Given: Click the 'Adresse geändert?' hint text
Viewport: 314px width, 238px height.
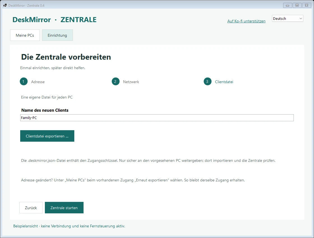Looking at the screenshot, I should [133, 180].
